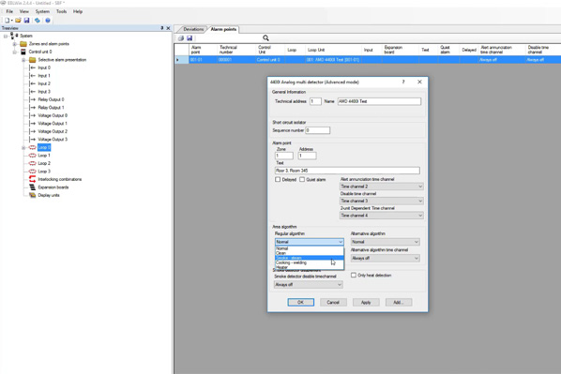Open the System menu
The height and width of the screenshot is (374, 561).
42,11
